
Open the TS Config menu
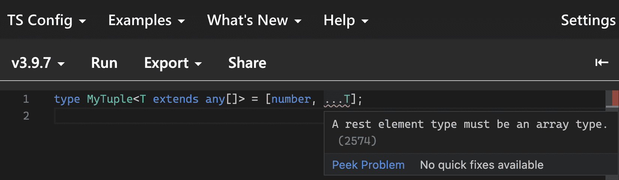click(47, 20)
